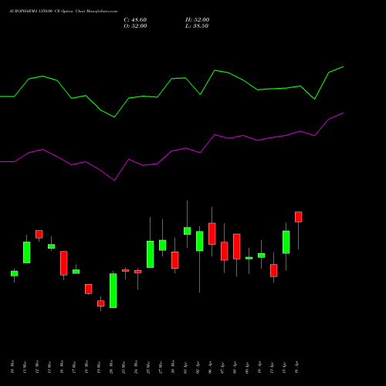
Task: Click the 16 Mar date label
Action: click(x=62, y=367)
